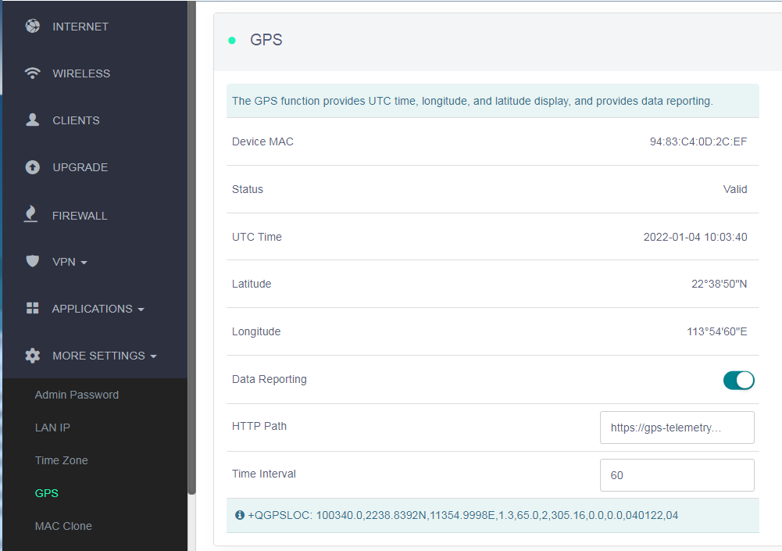Open Applications via the grid icon
Screen dimensions: 782x551
(x=32, y=308)
